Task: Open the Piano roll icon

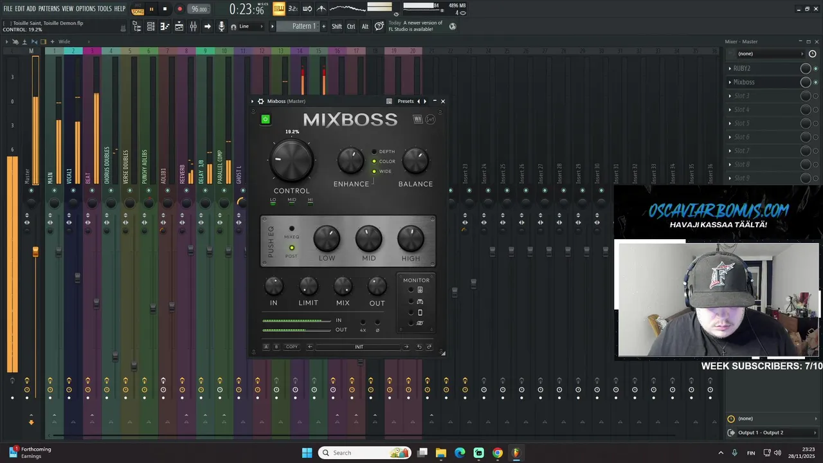Action: [165, 26]
